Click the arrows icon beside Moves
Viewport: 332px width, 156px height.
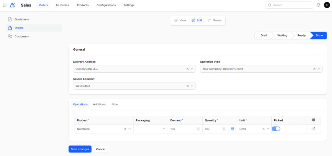pos(209,20)
